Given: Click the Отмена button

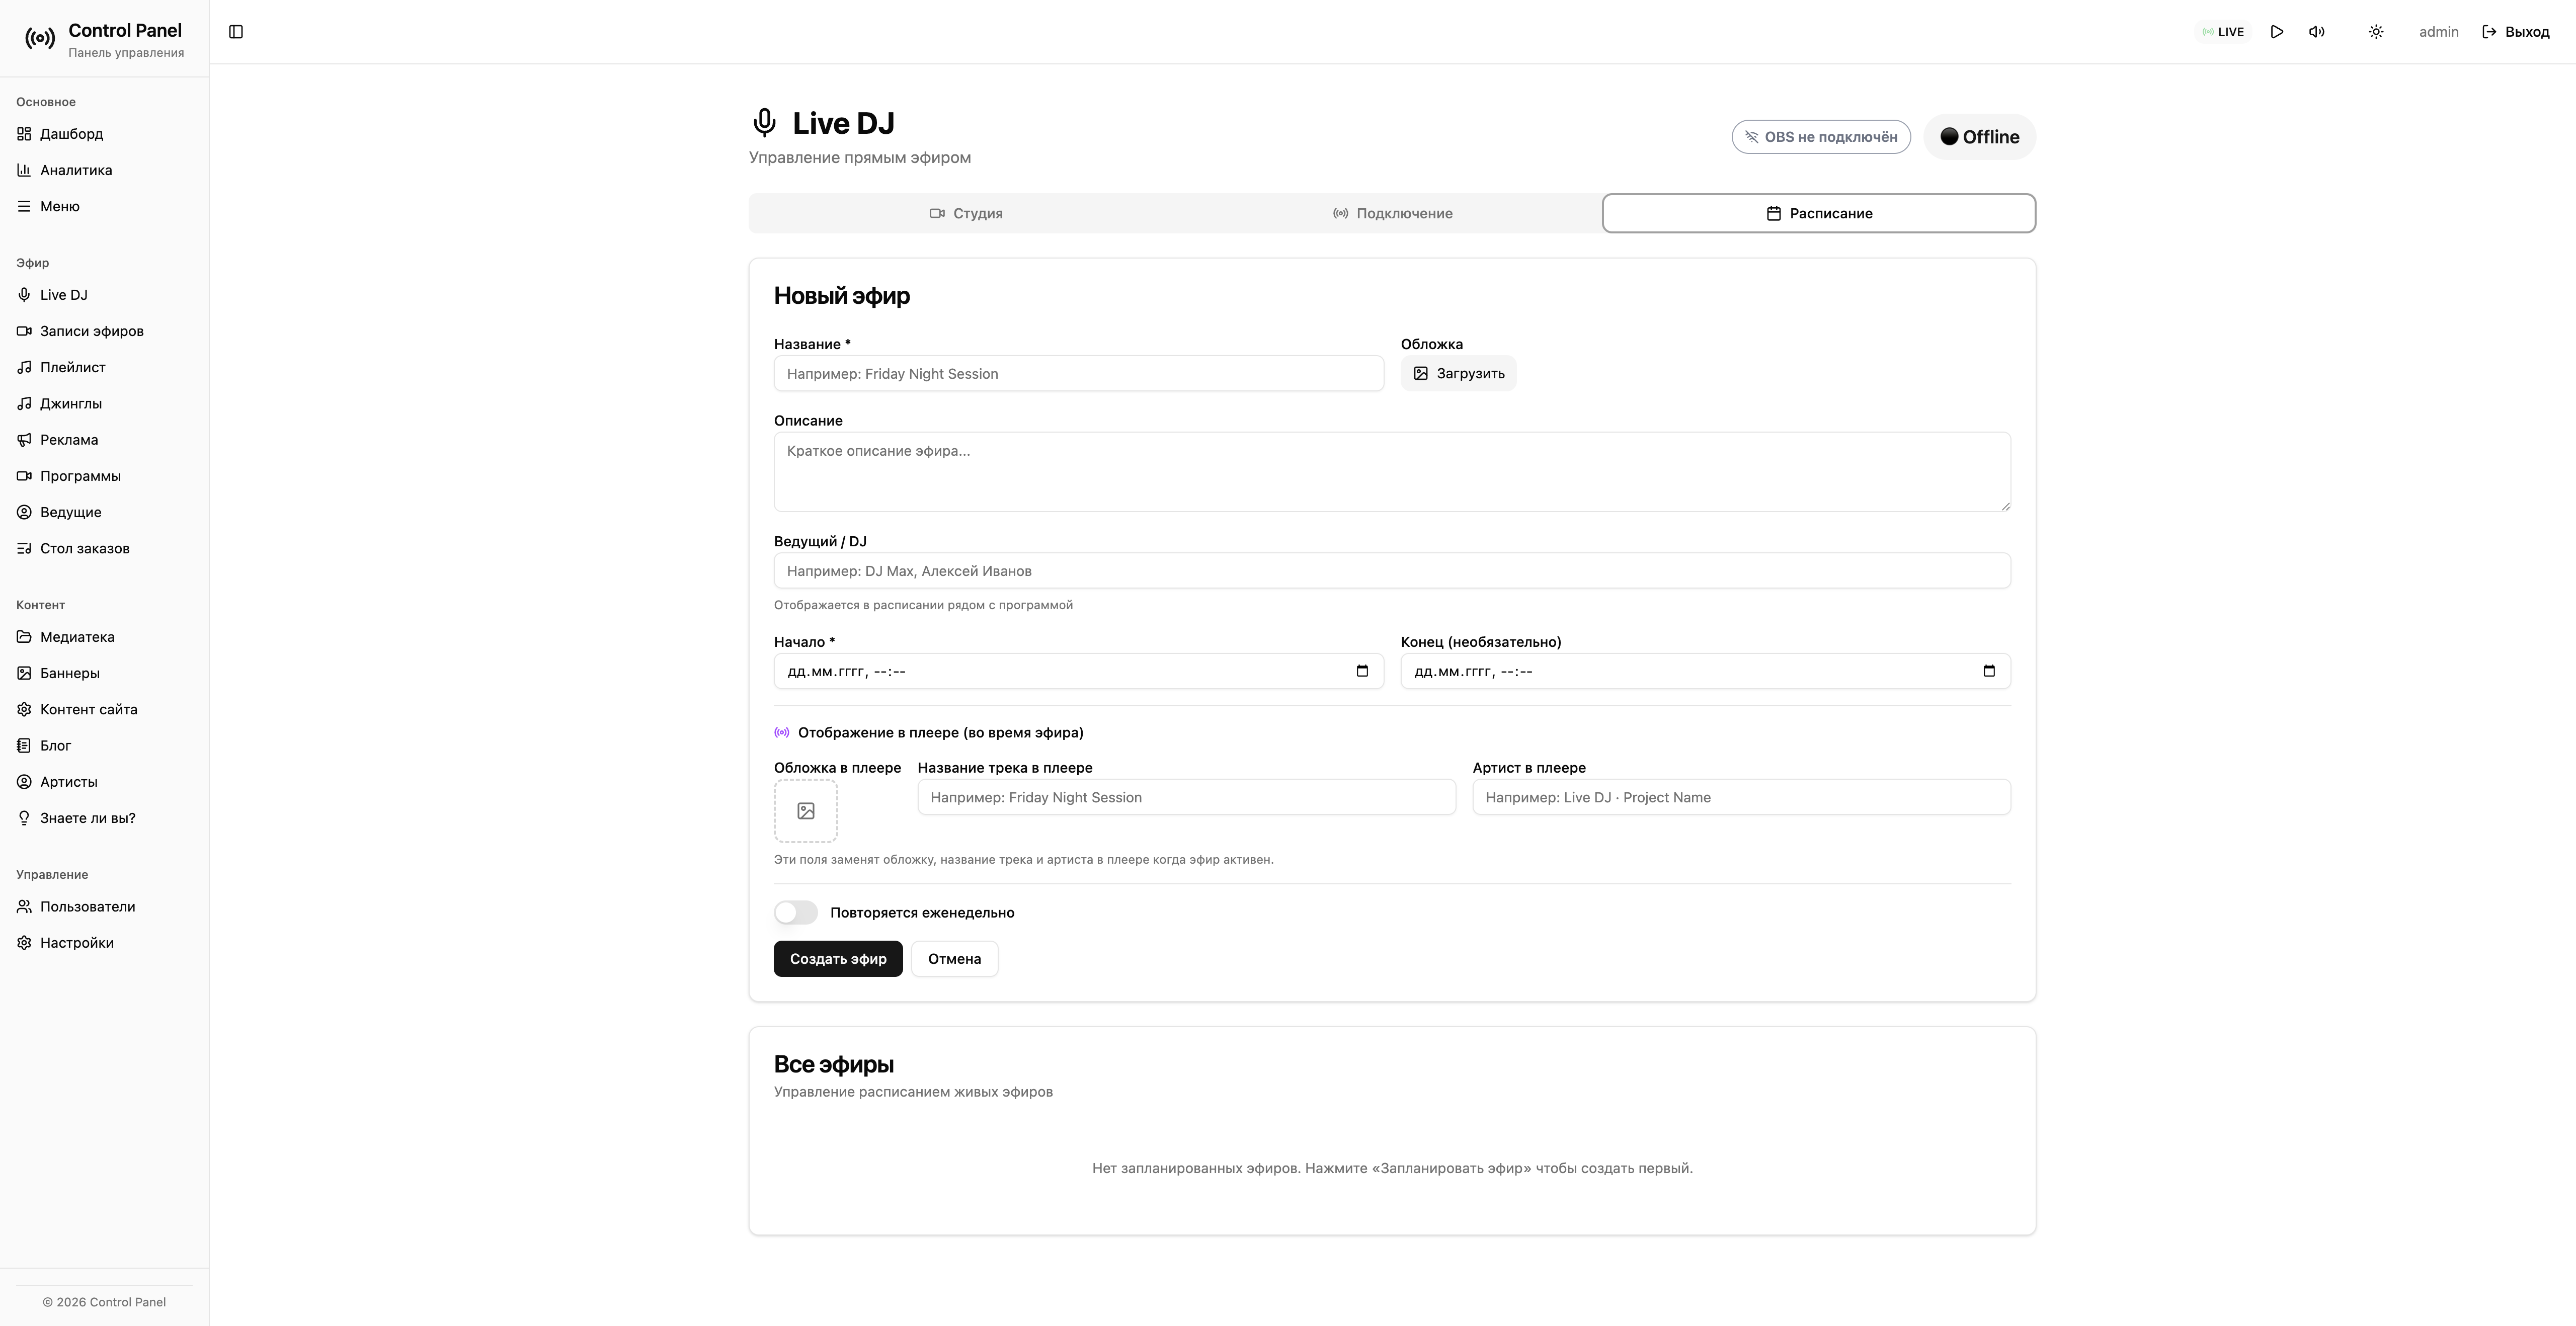Looking at the screenshot, I should click(x=954, y=959).
